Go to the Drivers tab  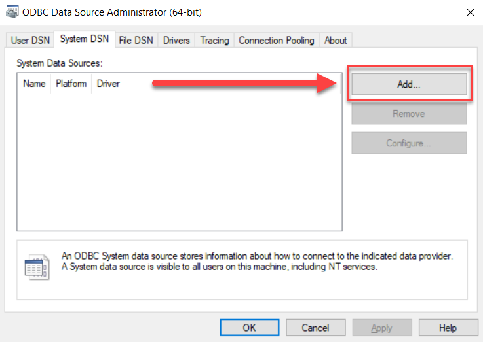[x=176, y=41]
